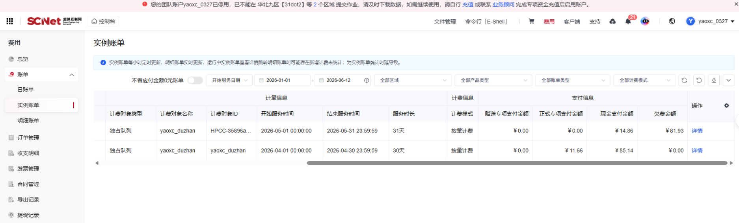
Task: Expand more filters chevron button
Action: pos(729,80)
